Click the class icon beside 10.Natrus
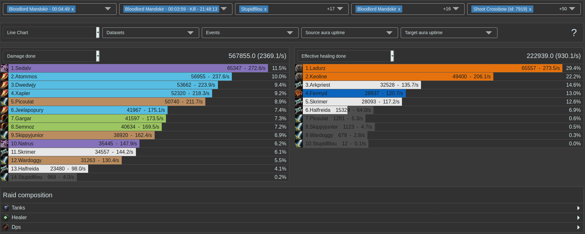The width and height of the screenshot is (585, 234). coord(4,143)
